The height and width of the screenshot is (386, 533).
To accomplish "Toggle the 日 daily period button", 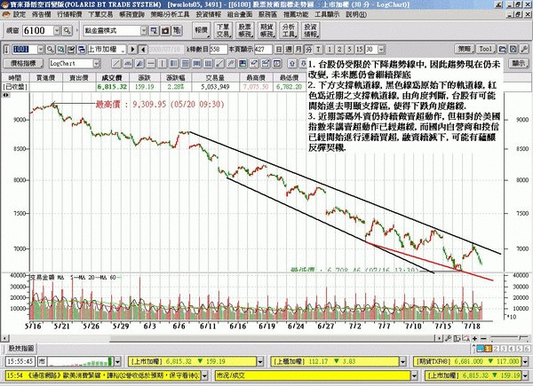I will point(278,50).
